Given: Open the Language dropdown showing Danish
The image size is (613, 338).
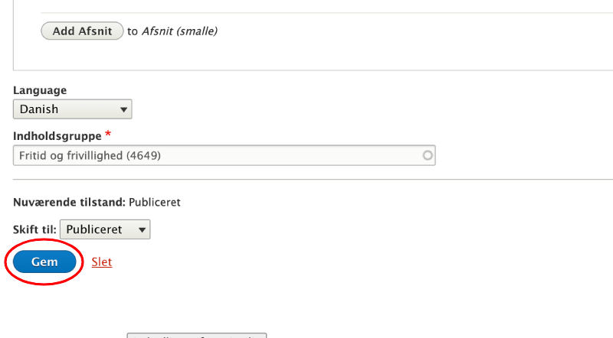Looking at the screenshot, I should 73,109.
